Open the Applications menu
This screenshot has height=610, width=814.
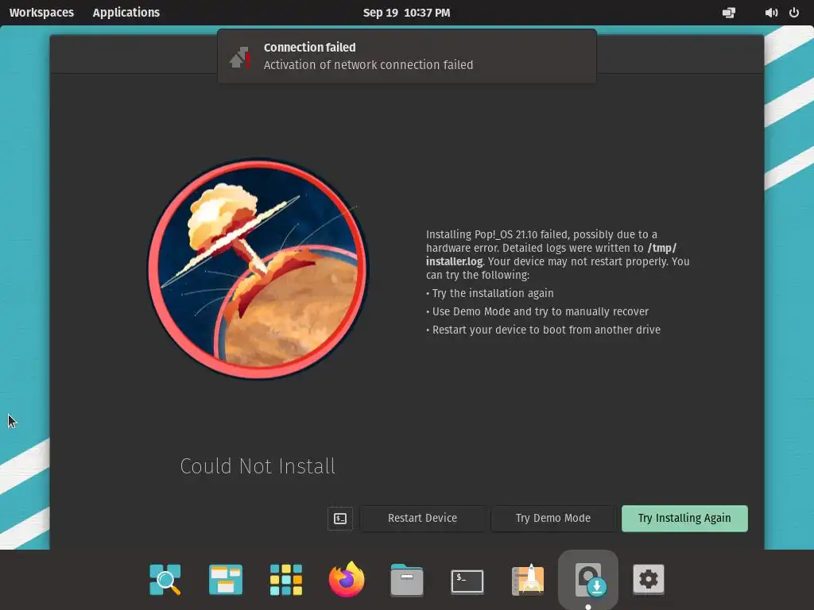pyautogui.click(x=126, y=13)
